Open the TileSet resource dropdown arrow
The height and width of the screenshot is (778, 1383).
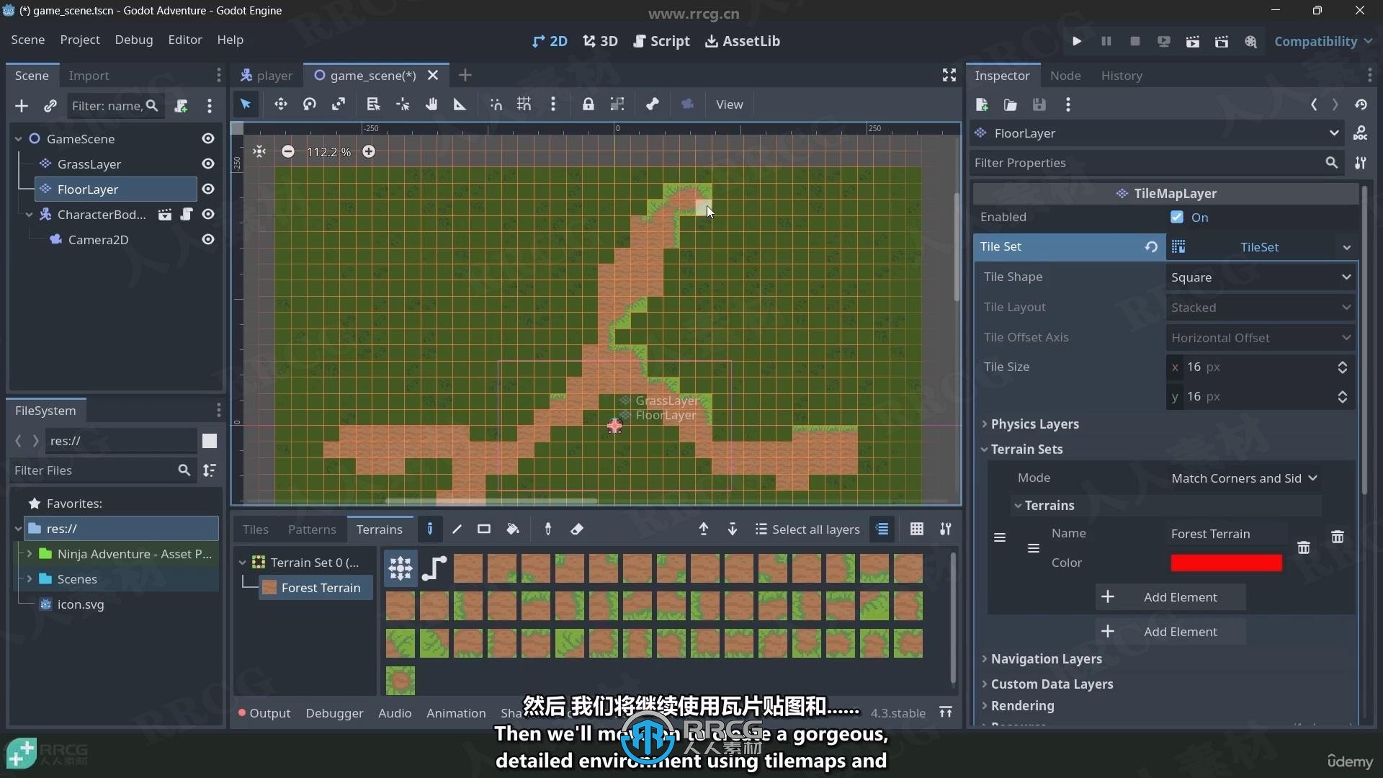pos(1346,247)
